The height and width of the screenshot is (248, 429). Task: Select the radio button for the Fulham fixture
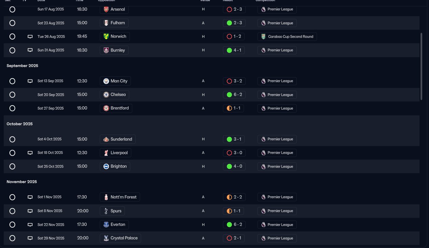[x=12, y=23]
